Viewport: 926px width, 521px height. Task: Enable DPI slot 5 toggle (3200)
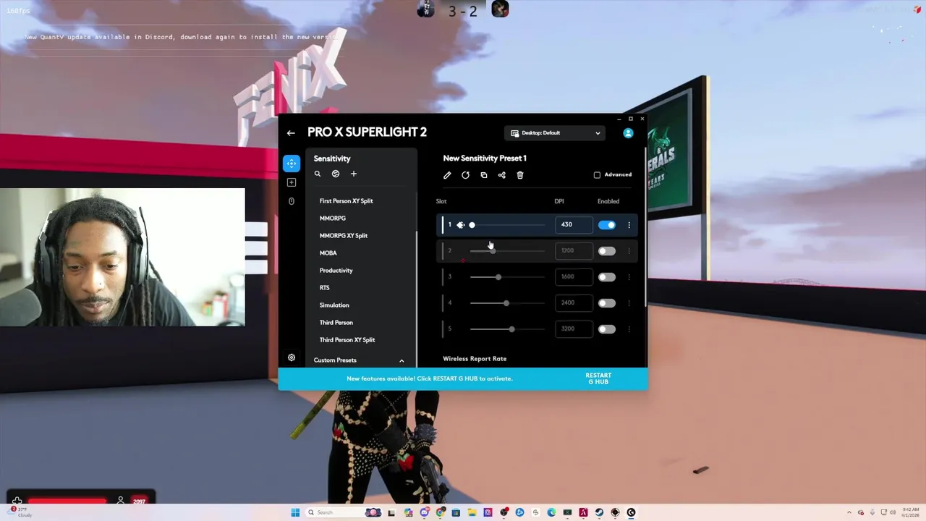(x=607, y=329)
